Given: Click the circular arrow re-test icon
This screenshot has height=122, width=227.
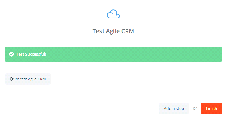Looking at the screenshot, I should tap(11, 79).
